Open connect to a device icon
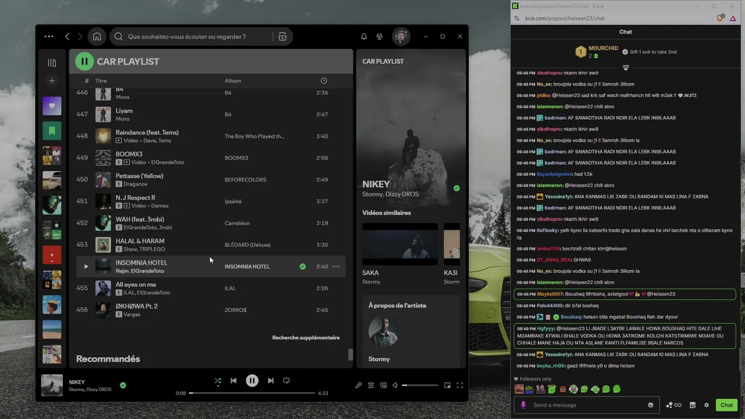This screenshot has height=419, width=745. tap(384, 385)
